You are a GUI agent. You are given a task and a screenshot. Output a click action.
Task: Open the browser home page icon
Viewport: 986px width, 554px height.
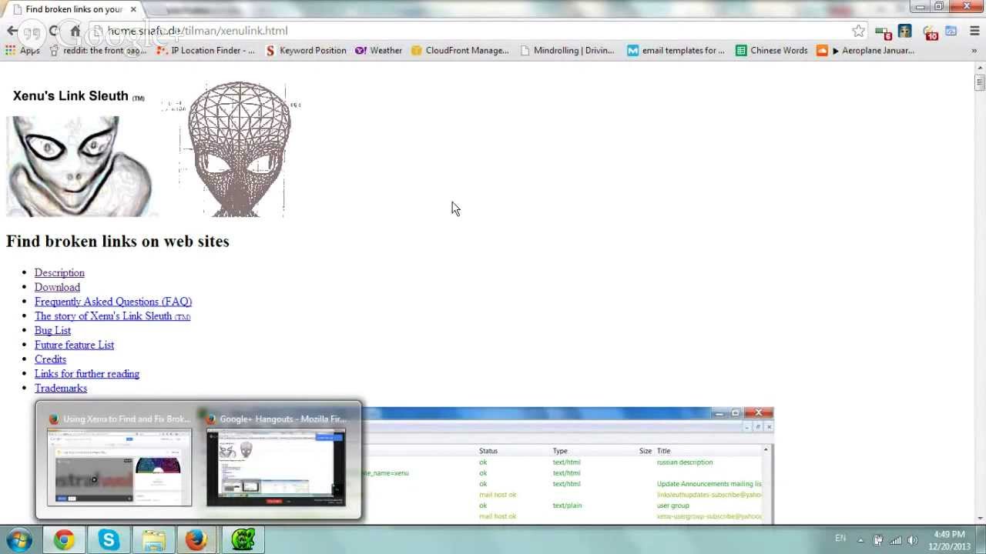click(x=75, y=31)
